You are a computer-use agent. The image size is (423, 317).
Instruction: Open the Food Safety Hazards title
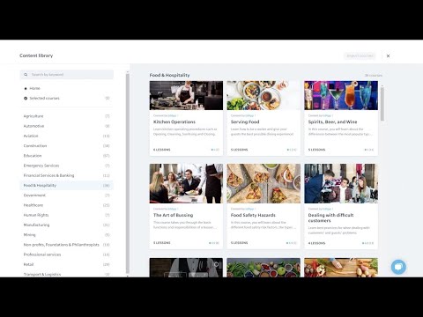pyautogui.click(x=253, y=215)
